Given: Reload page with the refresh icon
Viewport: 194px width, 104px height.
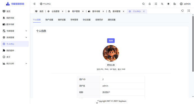Looking at the screenshot, I should coord(182,11).
